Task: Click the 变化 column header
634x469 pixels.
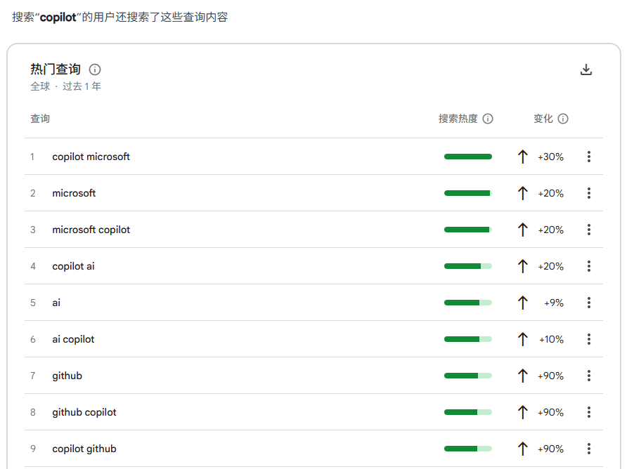Action: (543, 119)
